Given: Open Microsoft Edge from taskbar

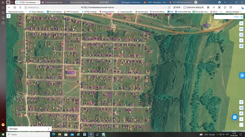Looking at the screenshot, I should point(54,134).
